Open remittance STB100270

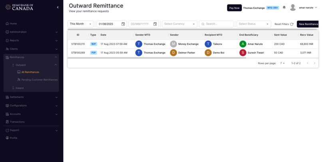point(78,44)
